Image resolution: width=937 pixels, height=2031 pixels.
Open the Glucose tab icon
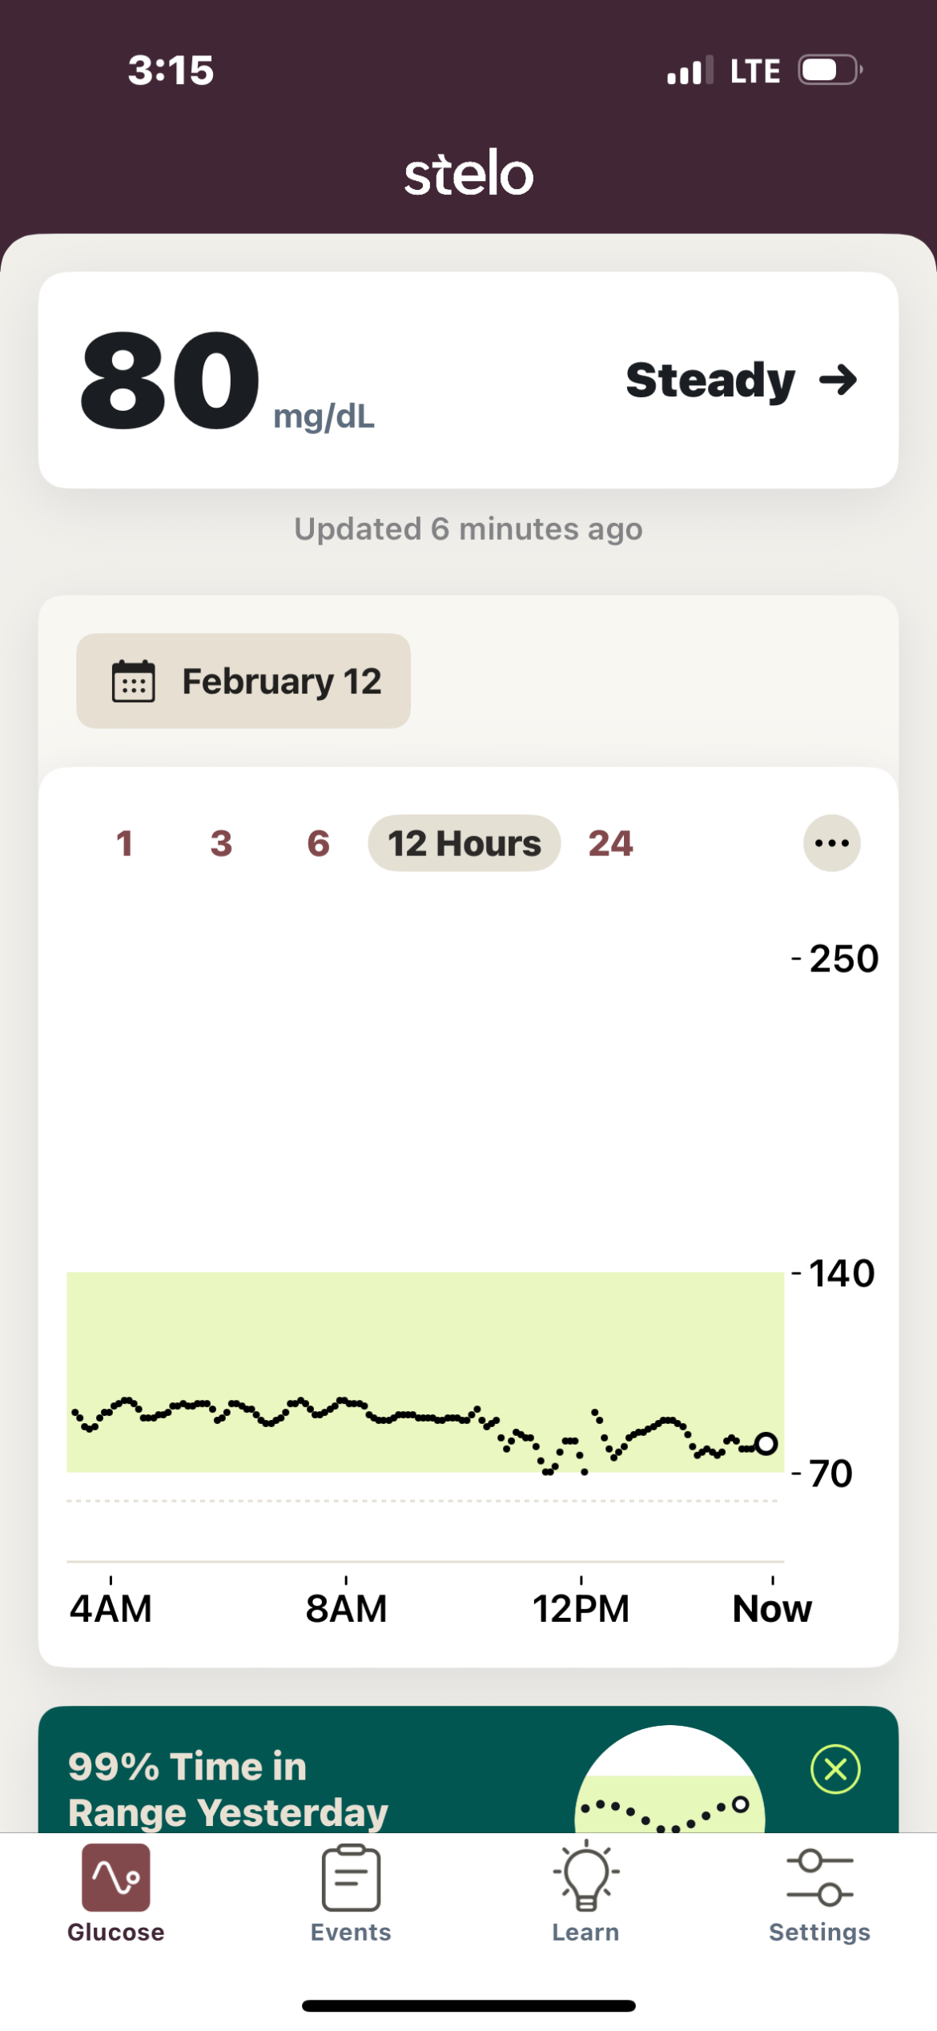click(116, 1878)
